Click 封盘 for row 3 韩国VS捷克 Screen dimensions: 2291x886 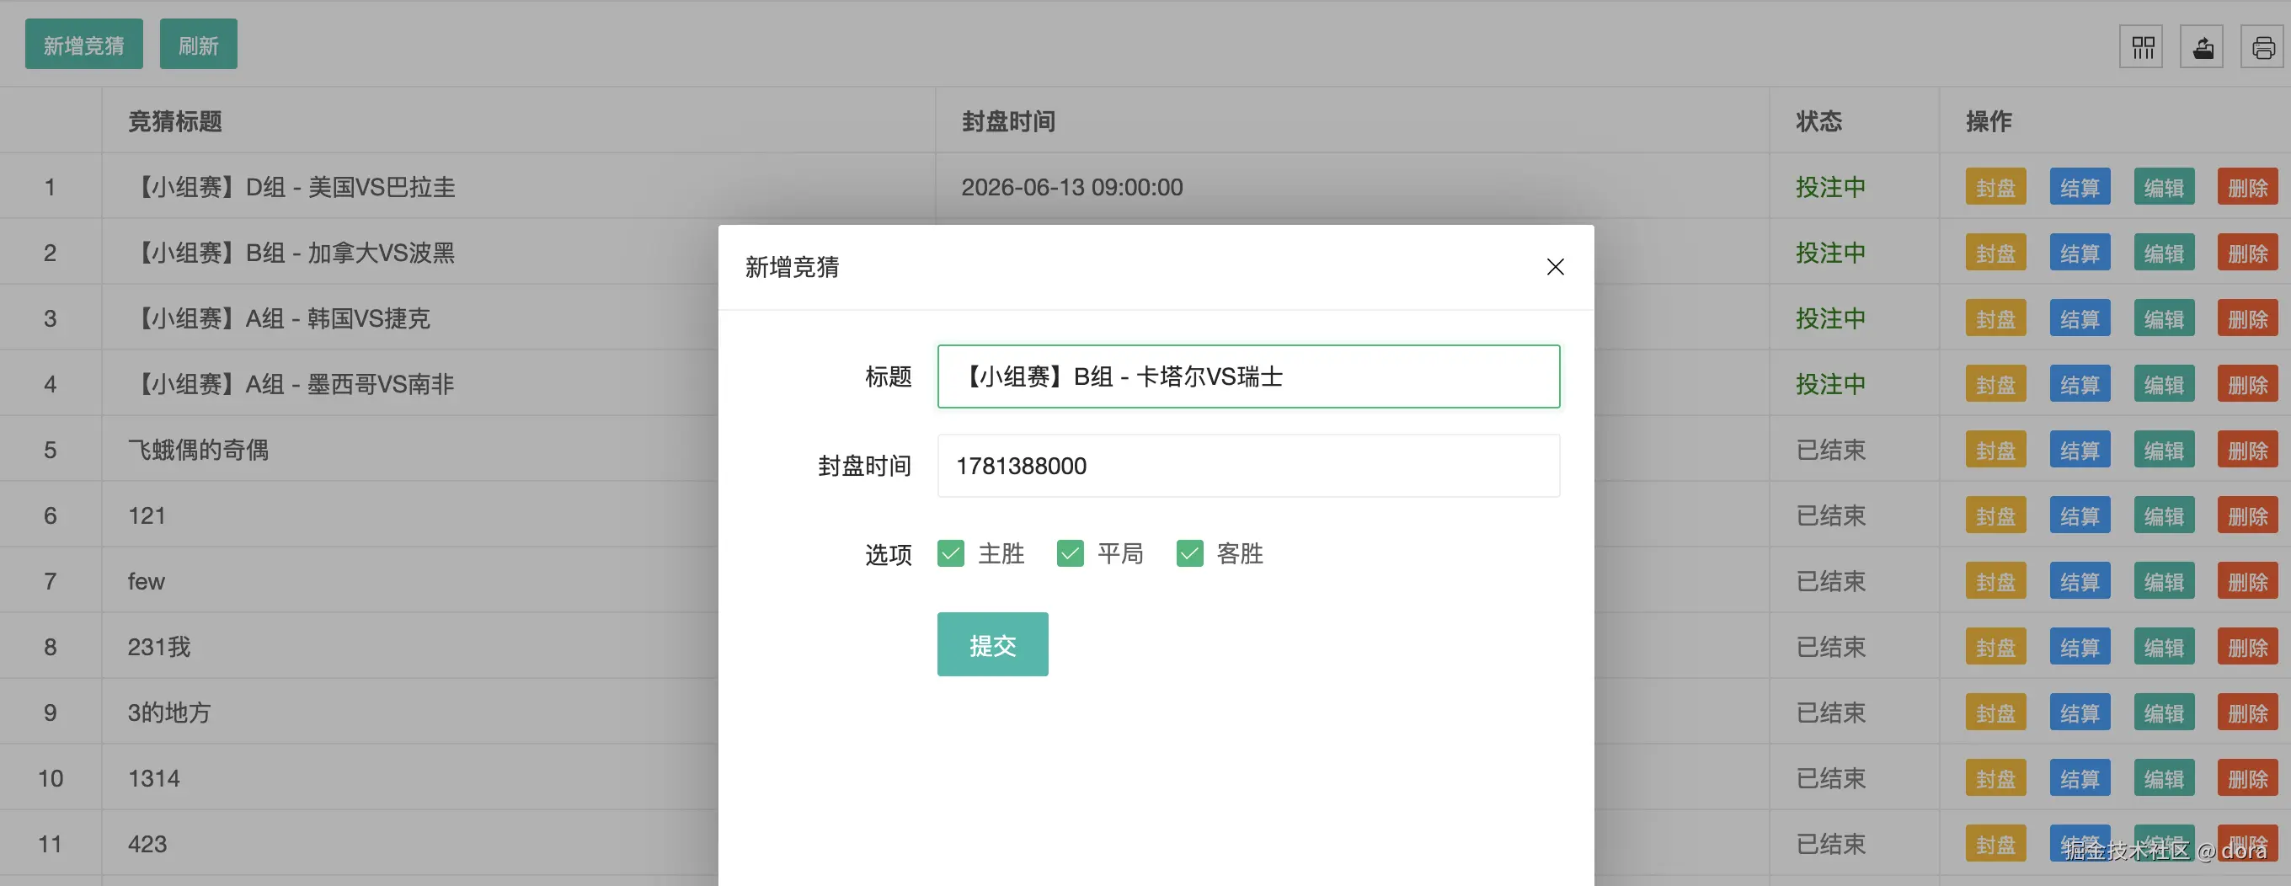click(1995, 318)
